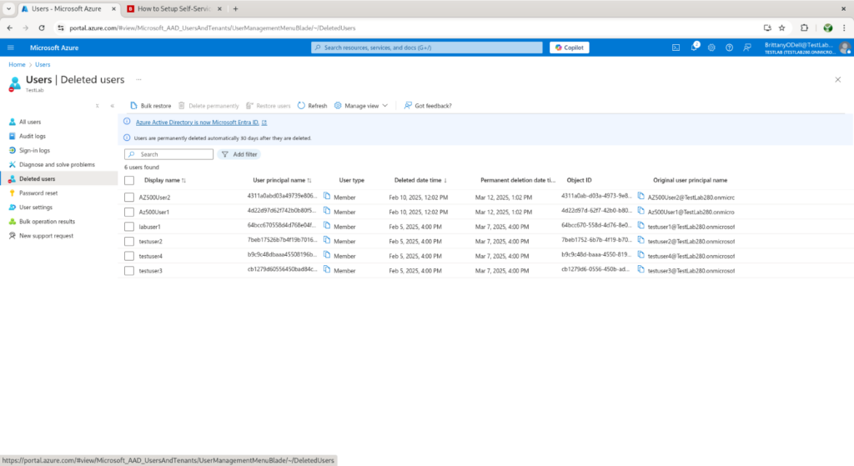This screenshot has height=466, width=854.
Task: Open browser extensions puzzle icon
Action: tap(805, 28)
